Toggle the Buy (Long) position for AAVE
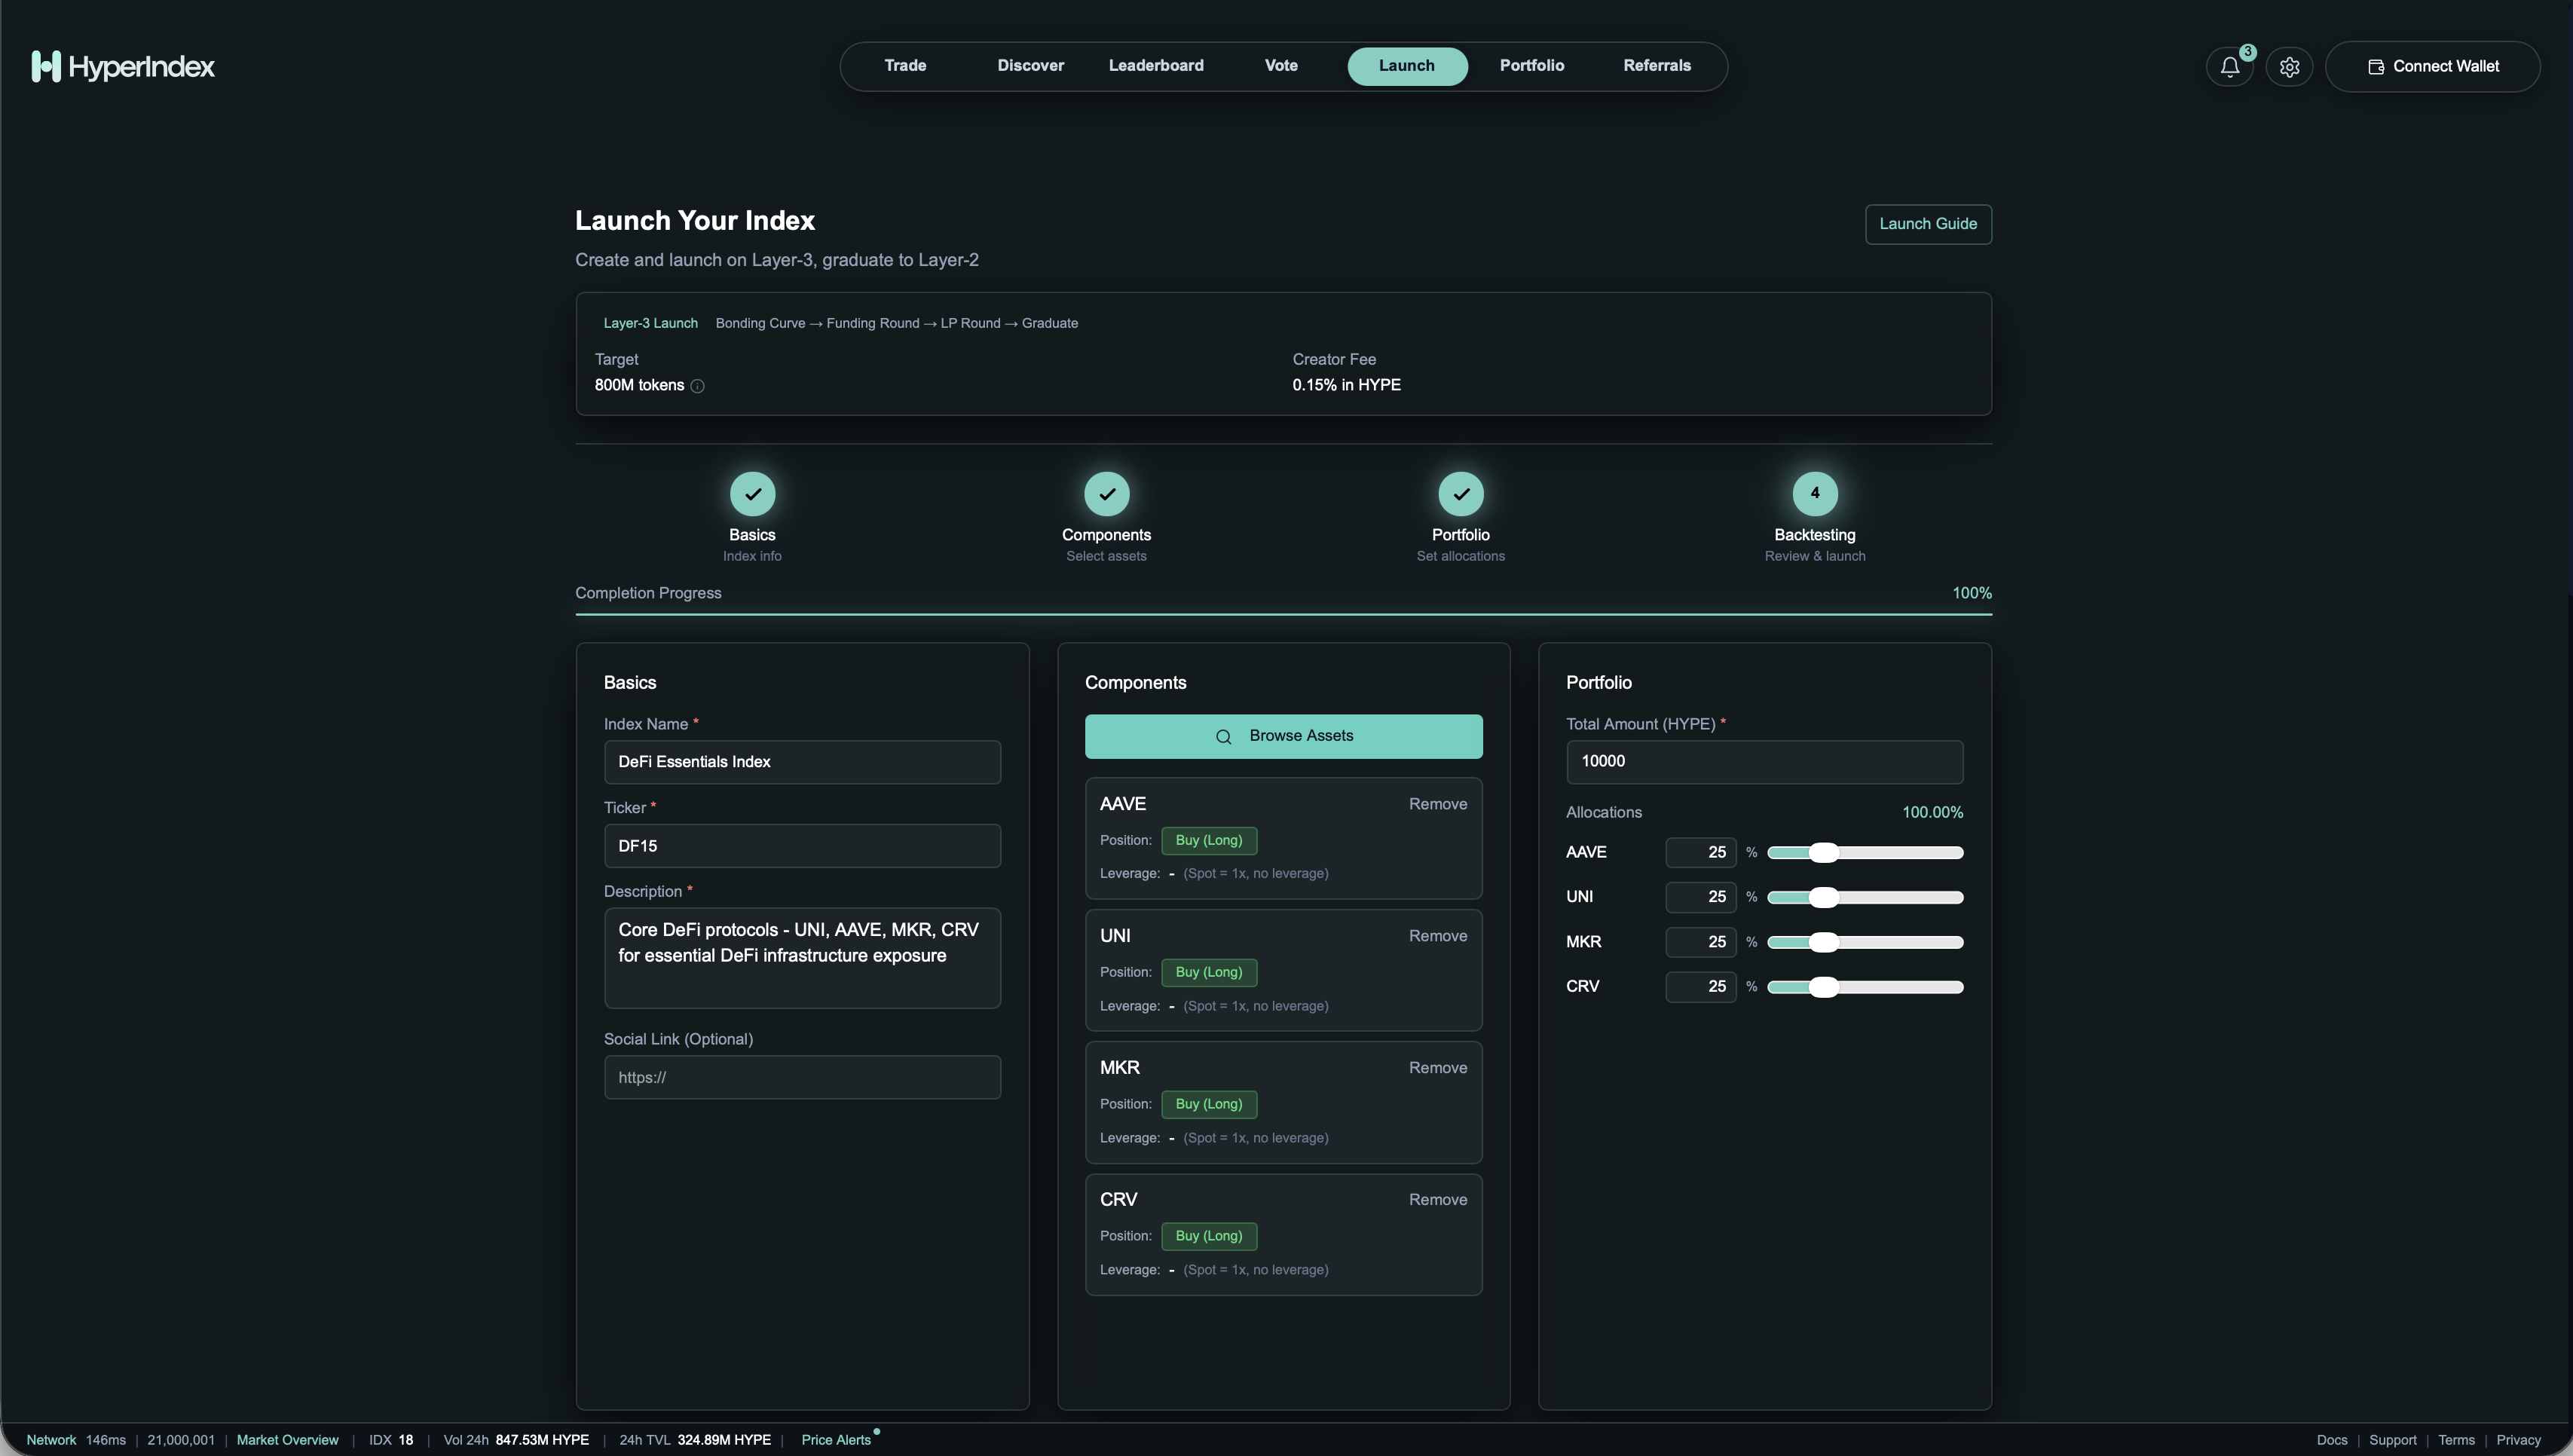Screen dimensions: 2573x1456 point(1209,840)
